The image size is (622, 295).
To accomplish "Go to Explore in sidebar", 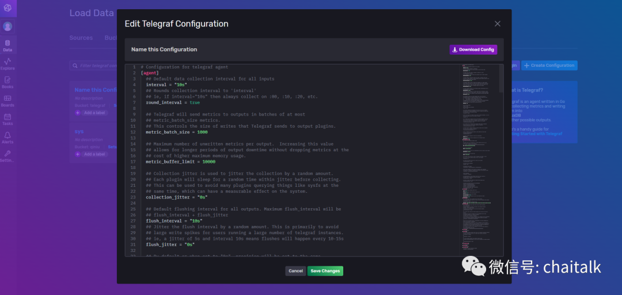I will click(7, 64).
